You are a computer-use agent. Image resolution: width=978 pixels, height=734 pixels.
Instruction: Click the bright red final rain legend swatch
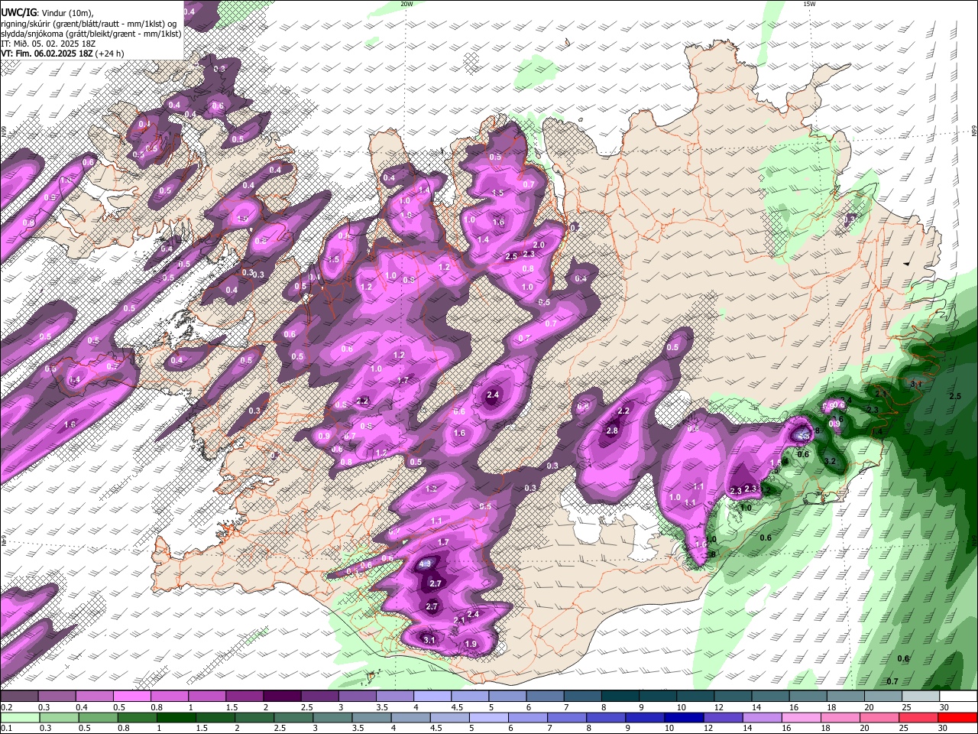click(x=957, y=717)
